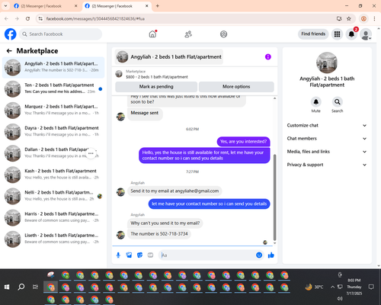Bookmark this page star icon

pos(349,18)
